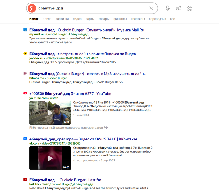Click the YouTube favicon next to result

(x=25, y=94)
